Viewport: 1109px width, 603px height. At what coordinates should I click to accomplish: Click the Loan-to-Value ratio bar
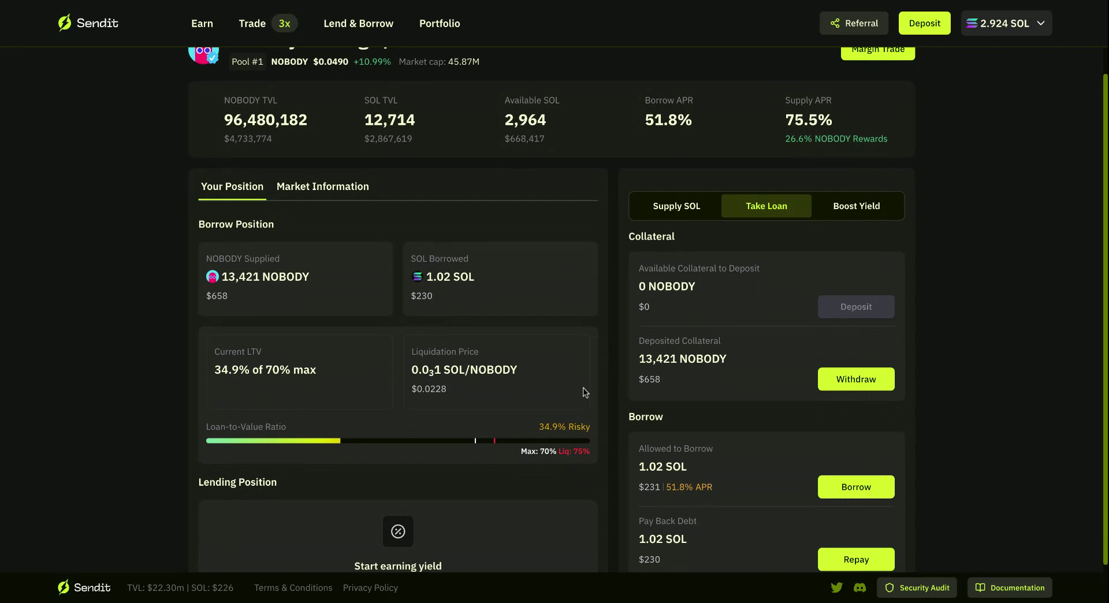click(397, 441)
